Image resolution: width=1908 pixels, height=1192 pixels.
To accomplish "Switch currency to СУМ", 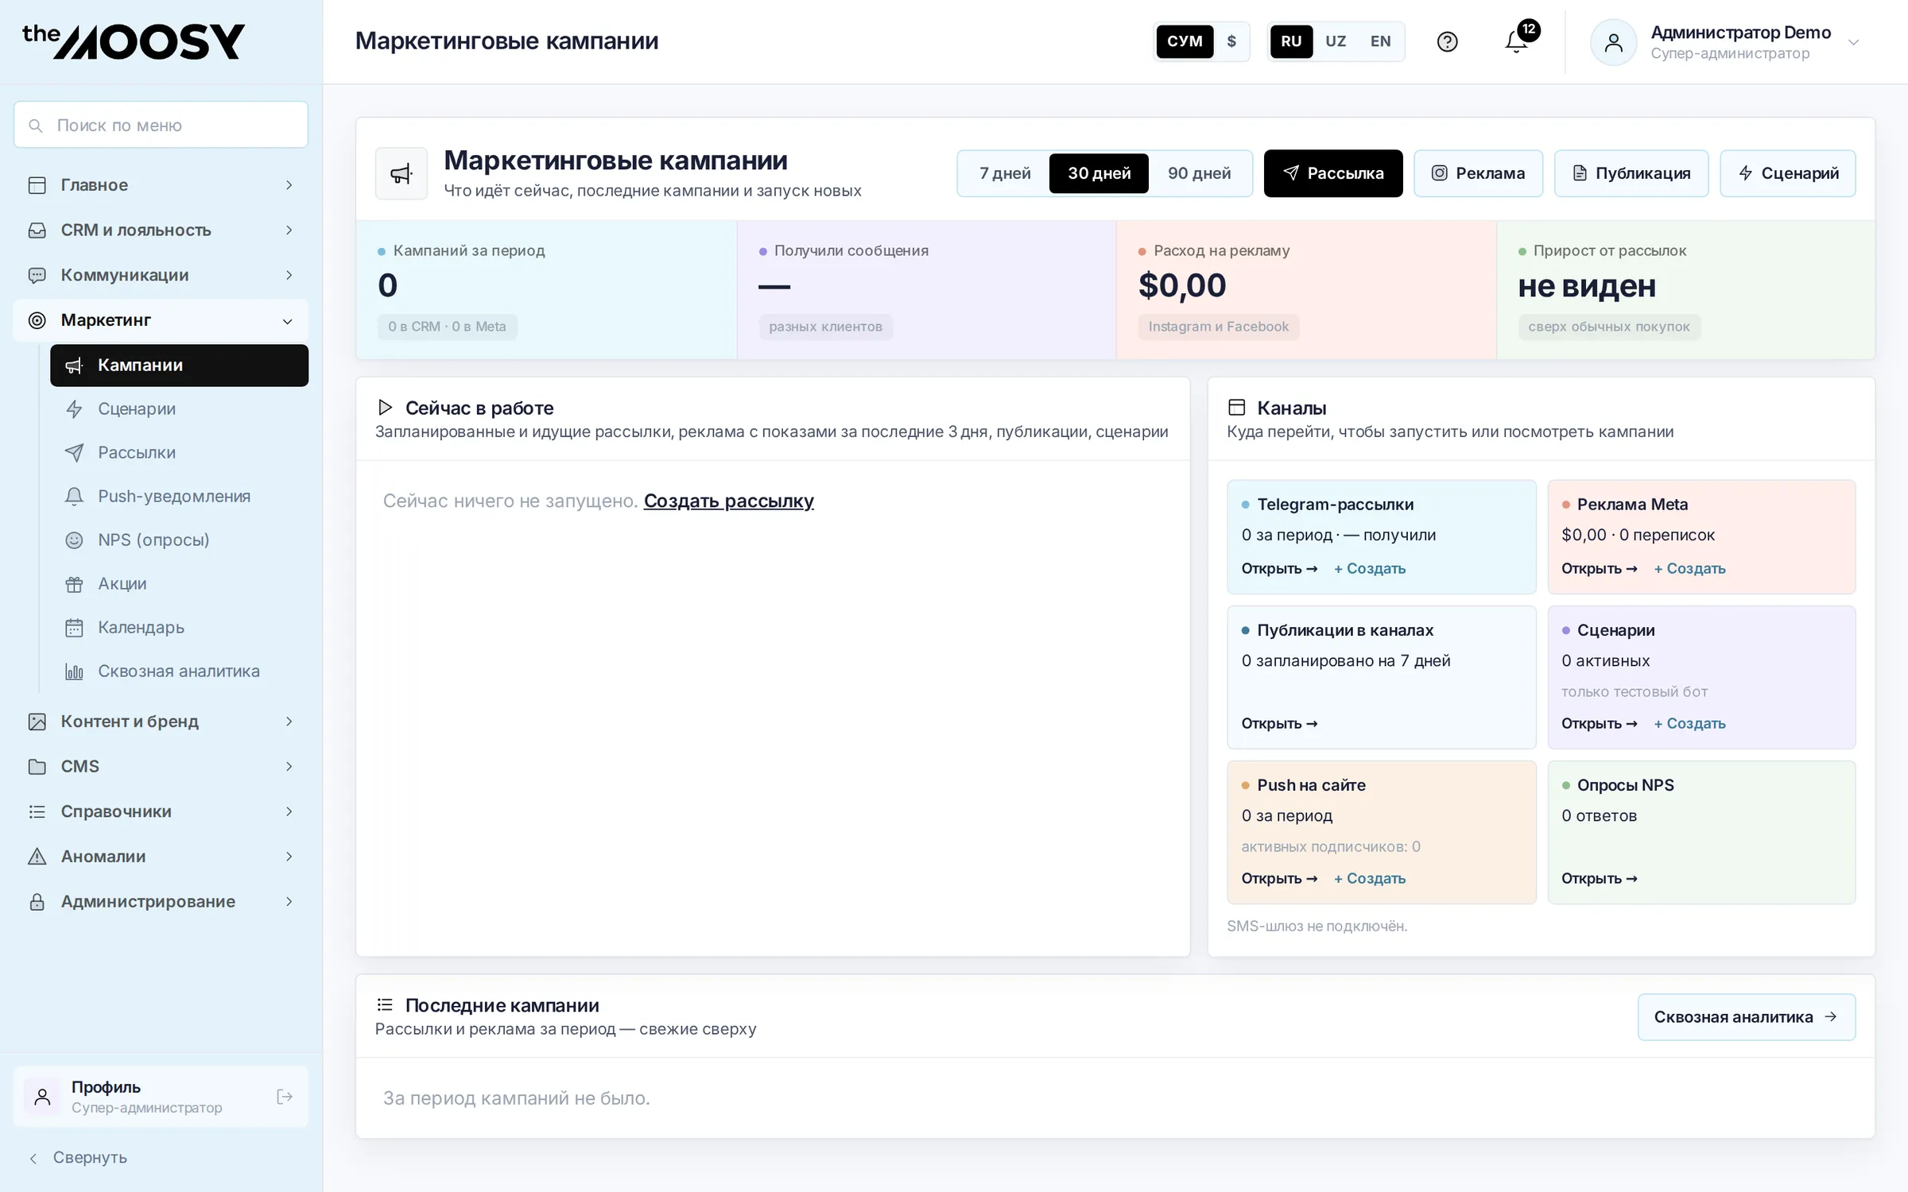I will click(1185, 41).
